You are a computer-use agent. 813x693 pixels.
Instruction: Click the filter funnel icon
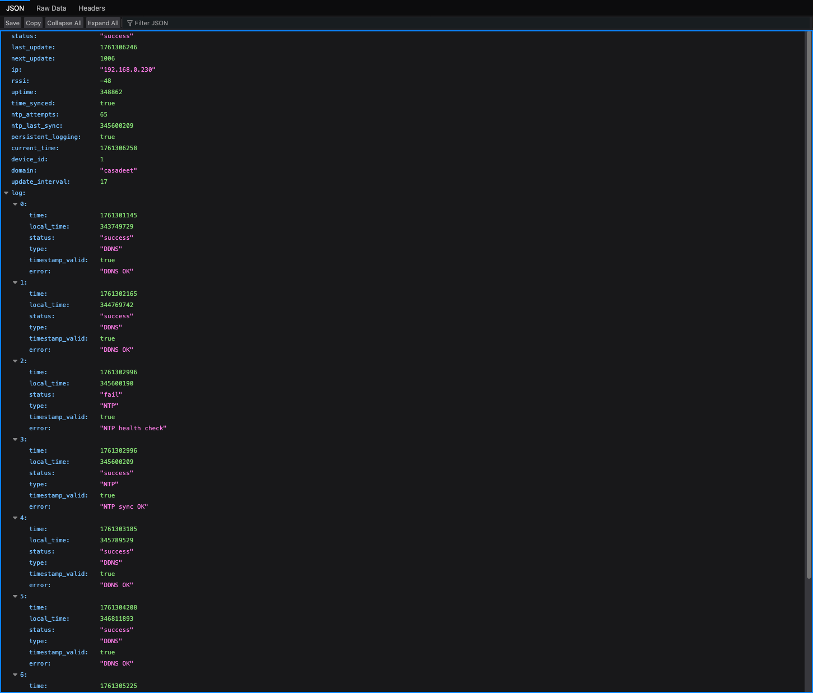130,23
